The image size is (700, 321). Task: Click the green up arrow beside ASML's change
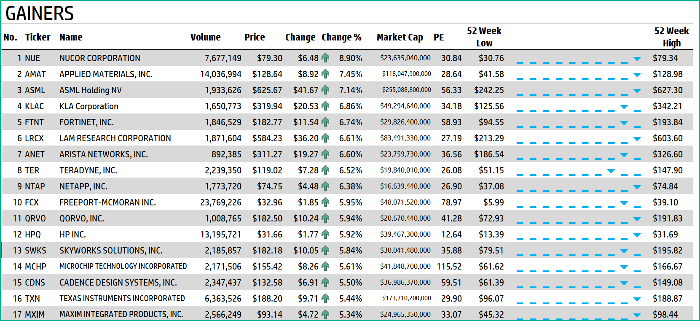[325, 90]
